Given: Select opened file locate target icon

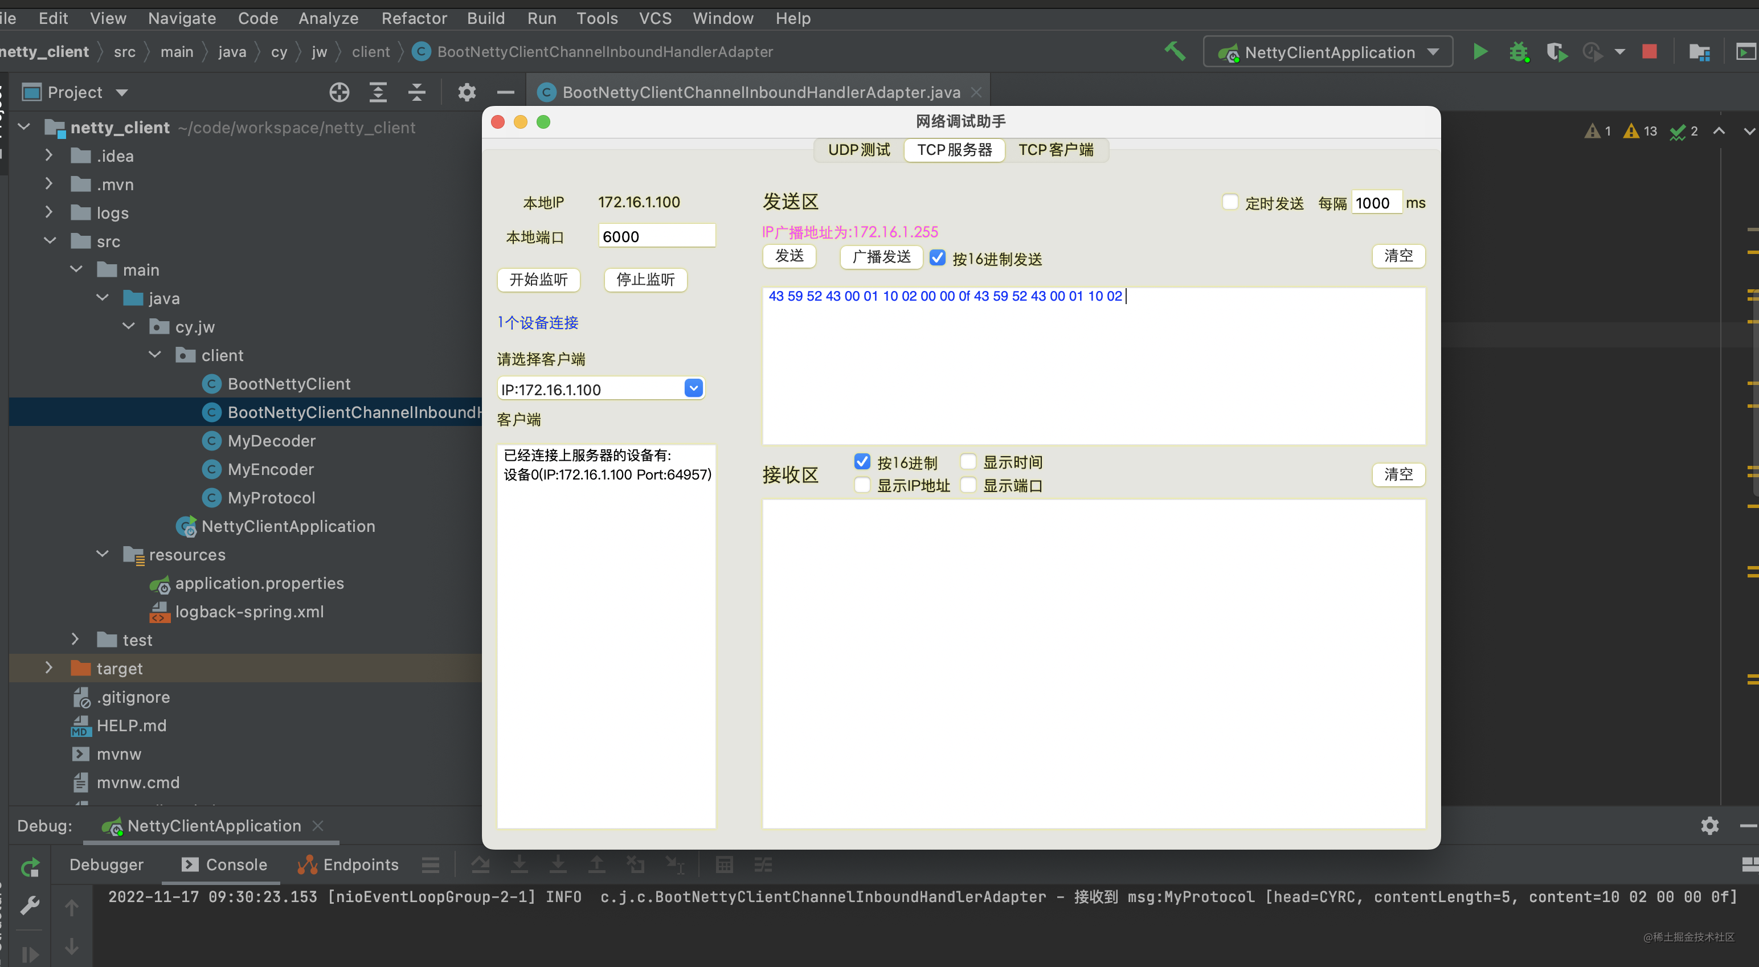Looking at the screenshot, I should pos(339,92).
